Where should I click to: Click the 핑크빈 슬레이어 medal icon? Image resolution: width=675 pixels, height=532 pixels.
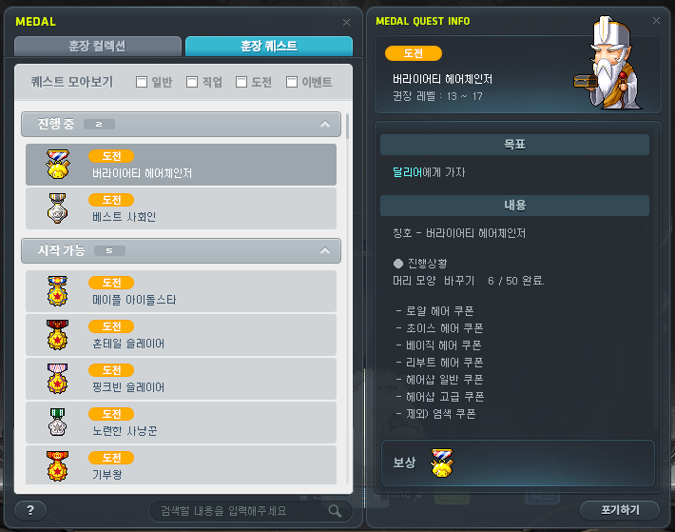[x=58, y=379]
